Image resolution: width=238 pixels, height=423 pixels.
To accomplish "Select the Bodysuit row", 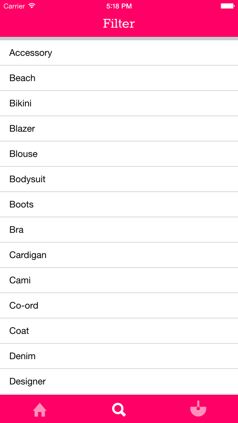I will (x=119, y=179).
